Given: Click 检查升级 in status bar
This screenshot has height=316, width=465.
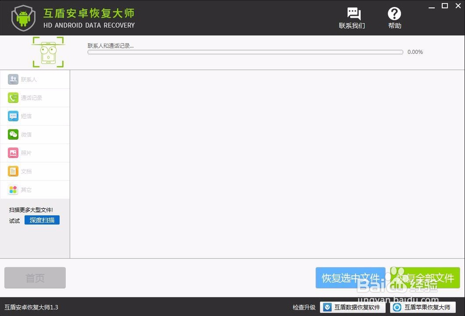Looking at the screenshot, I should pyautogui.click(x=304, y=308).
